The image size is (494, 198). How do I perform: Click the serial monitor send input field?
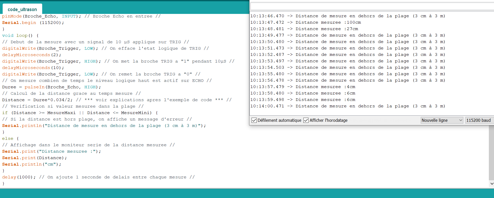pos(371,6)
